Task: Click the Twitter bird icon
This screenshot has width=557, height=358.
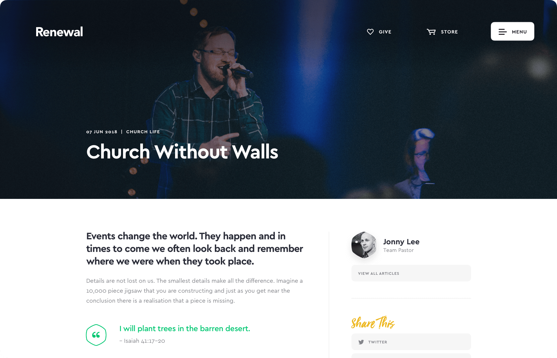Action: coord(361,342)
